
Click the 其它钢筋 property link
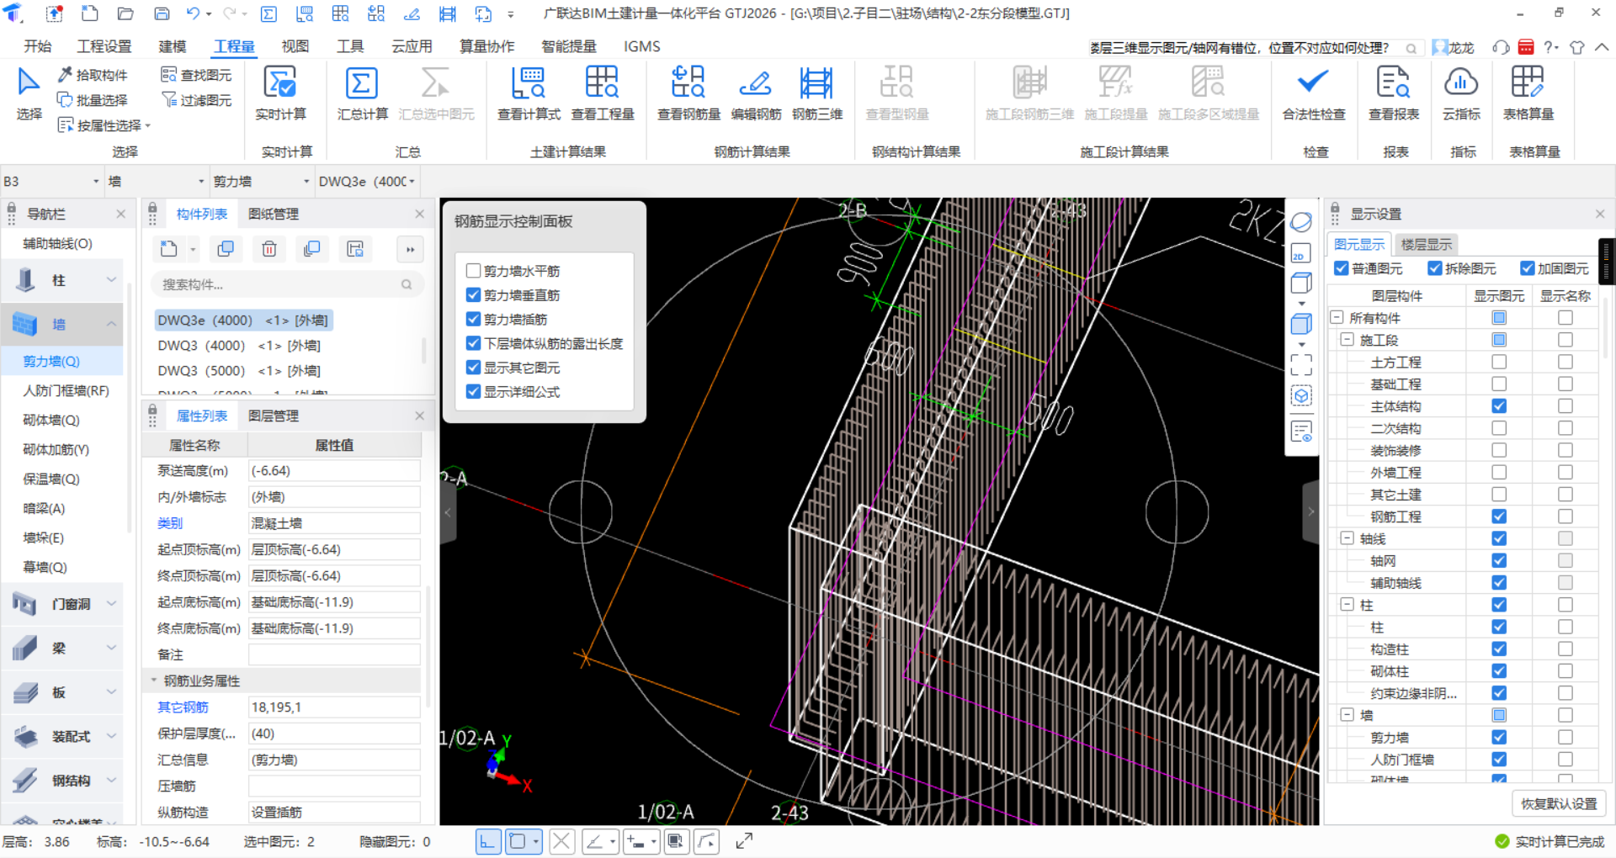[x=183, y=707]
